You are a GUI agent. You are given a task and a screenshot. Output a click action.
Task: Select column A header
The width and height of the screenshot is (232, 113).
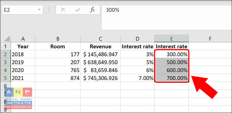click(x=23, y=39)
